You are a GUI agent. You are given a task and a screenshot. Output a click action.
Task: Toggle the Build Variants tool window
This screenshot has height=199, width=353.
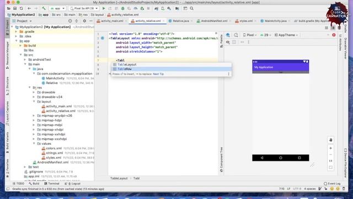(7, 143)
